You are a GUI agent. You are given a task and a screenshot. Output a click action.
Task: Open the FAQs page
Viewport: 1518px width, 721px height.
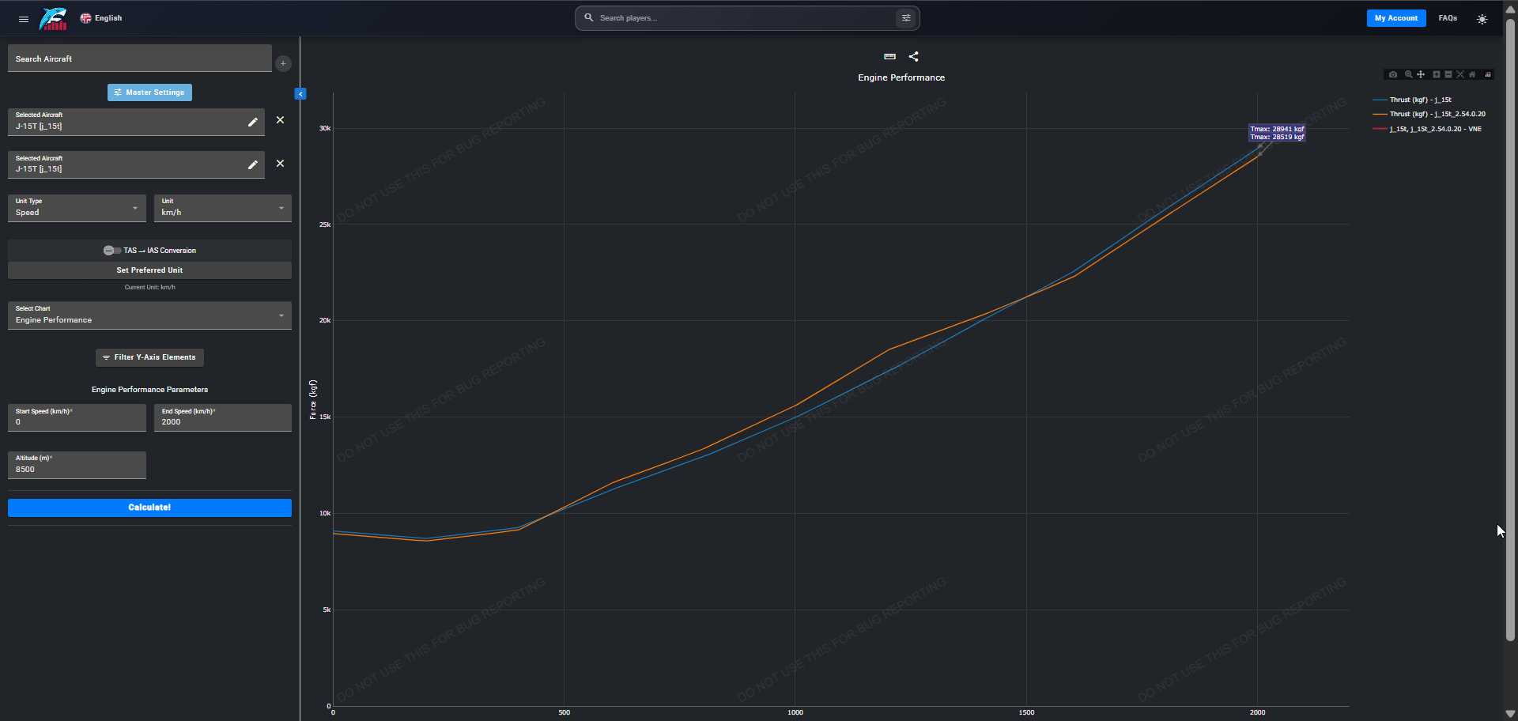click(1448, 18)
